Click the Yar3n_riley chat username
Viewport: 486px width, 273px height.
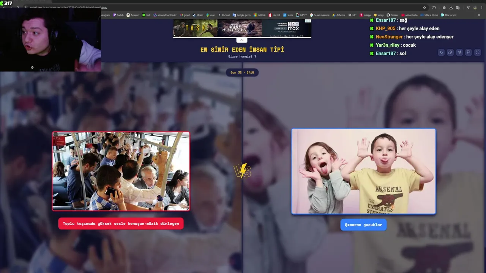click(x=387, y=45)
